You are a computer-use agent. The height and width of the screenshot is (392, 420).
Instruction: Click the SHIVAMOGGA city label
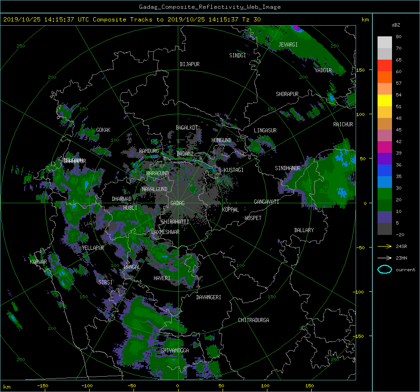(175, 351)
